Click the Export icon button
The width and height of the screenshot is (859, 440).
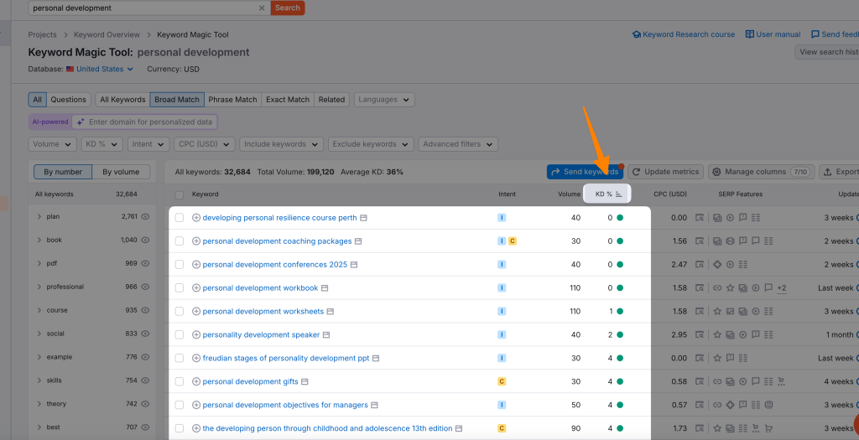[841, 172]
